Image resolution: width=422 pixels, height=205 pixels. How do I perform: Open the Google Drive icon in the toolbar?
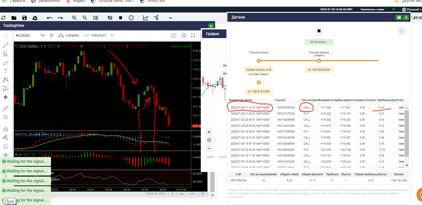tap(35, 18)
